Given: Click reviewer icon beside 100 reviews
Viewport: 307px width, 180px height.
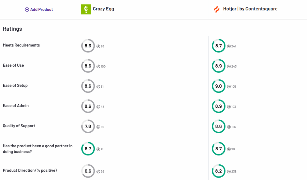Looking at the screenshot, I should click(98, 66).
